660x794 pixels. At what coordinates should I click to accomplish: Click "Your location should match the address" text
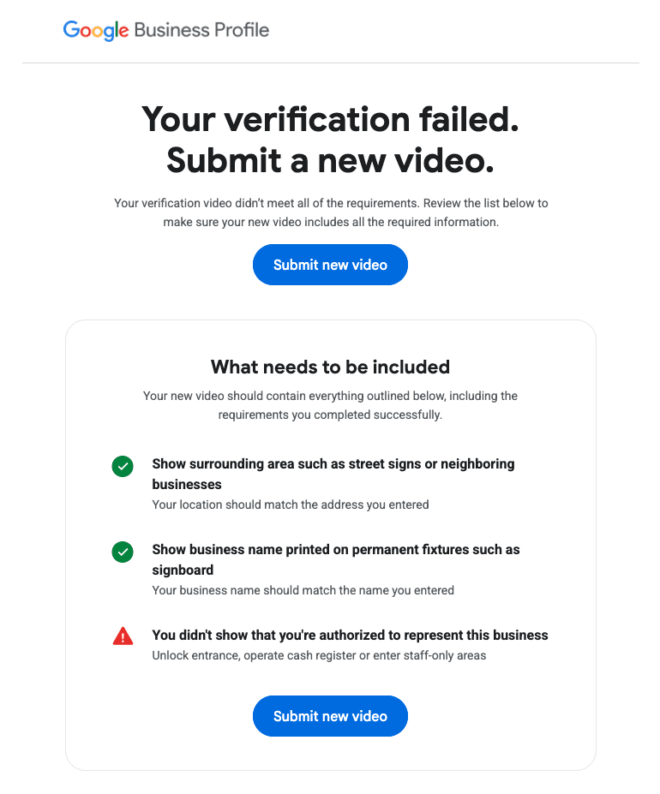click(290, 504)
